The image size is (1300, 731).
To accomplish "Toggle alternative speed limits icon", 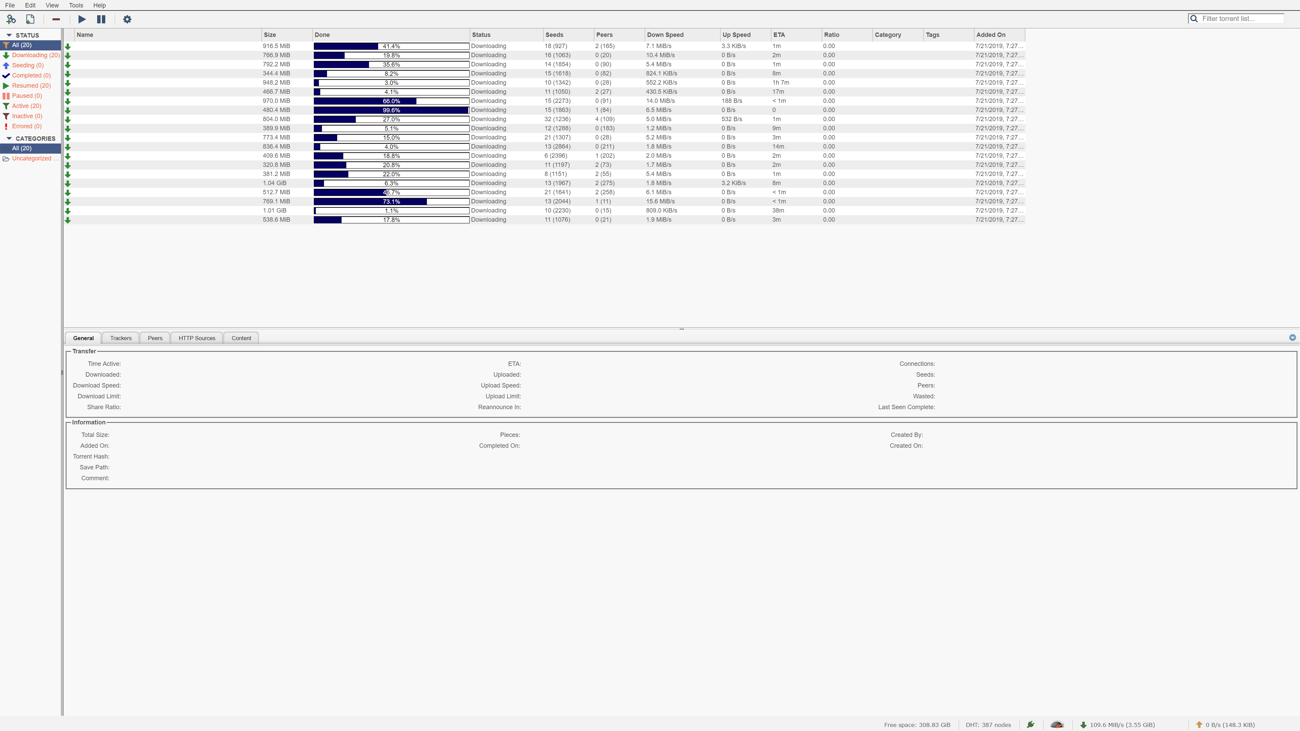I will point(1057,725).
